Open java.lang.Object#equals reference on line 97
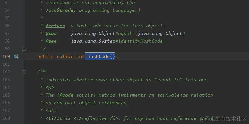The width and height of the screenshot is (249, 124). [x=128, y=34]
